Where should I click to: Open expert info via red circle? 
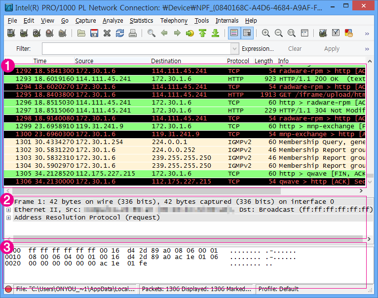pos(8,289)
